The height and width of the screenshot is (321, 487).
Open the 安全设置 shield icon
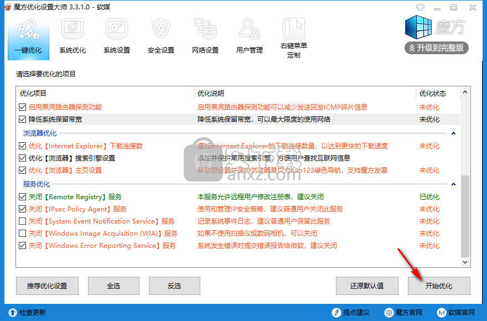(161, 29)
